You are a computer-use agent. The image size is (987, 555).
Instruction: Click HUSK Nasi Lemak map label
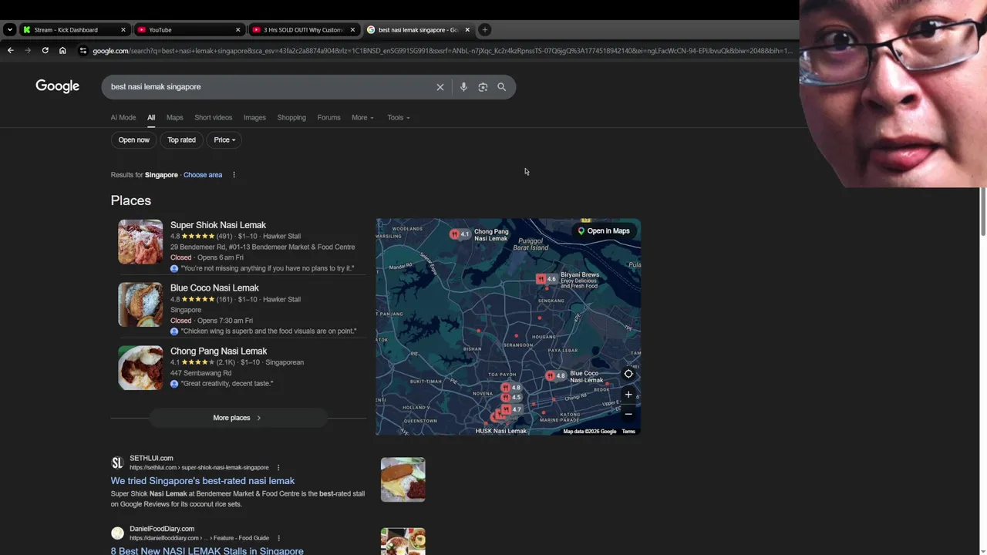coord(501,431)
